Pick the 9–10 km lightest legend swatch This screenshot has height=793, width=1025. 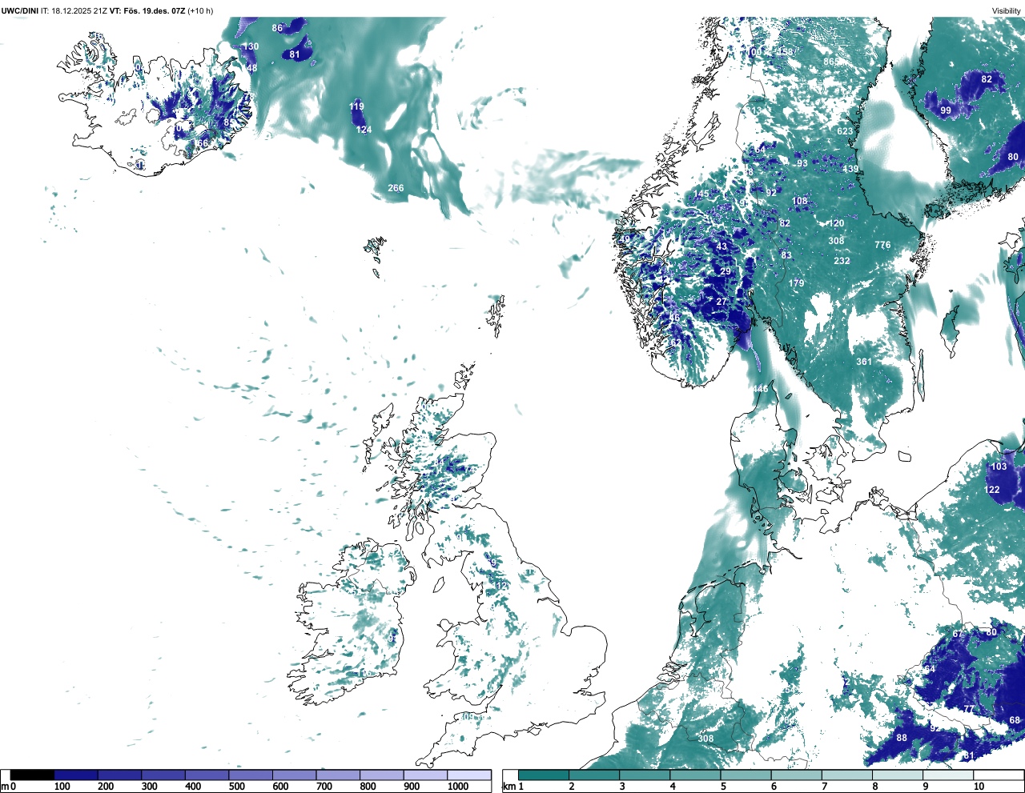(949, 775)
